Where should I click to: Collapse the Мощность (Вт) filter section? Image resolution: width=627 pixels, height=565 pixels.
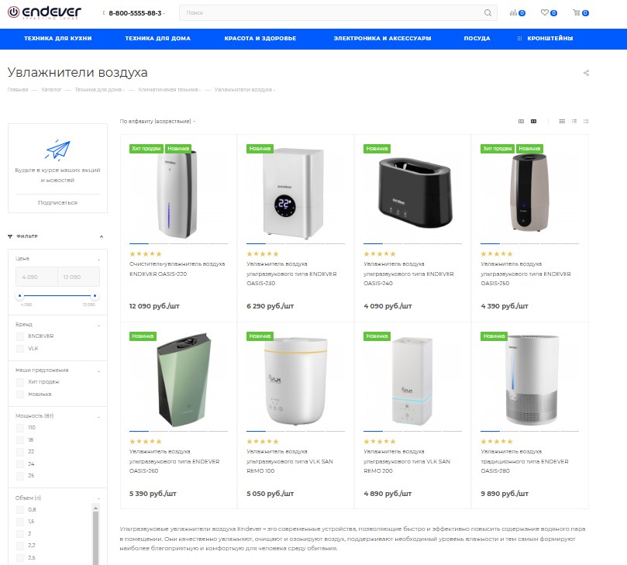(x=98, y=417)
